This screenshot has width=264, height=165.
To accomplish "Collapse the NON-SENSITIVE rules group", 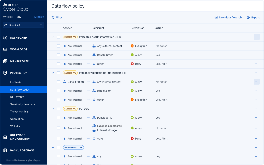I will click(x=53, y=147).
